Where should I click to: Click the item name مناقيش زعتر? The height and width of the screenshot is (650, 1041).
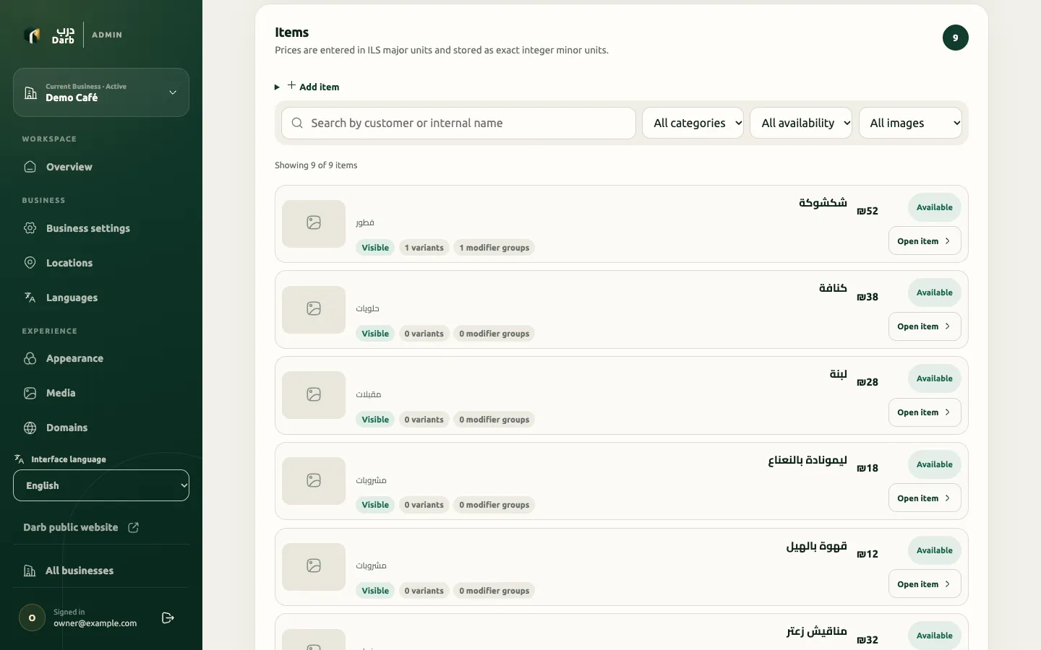[x=817, y=631]
